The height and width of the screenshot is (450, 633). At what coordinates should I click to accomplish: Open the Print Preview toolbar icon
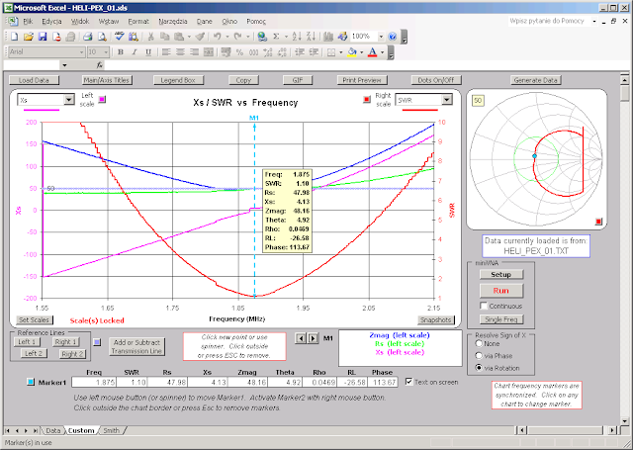click(x=102, y=37)
